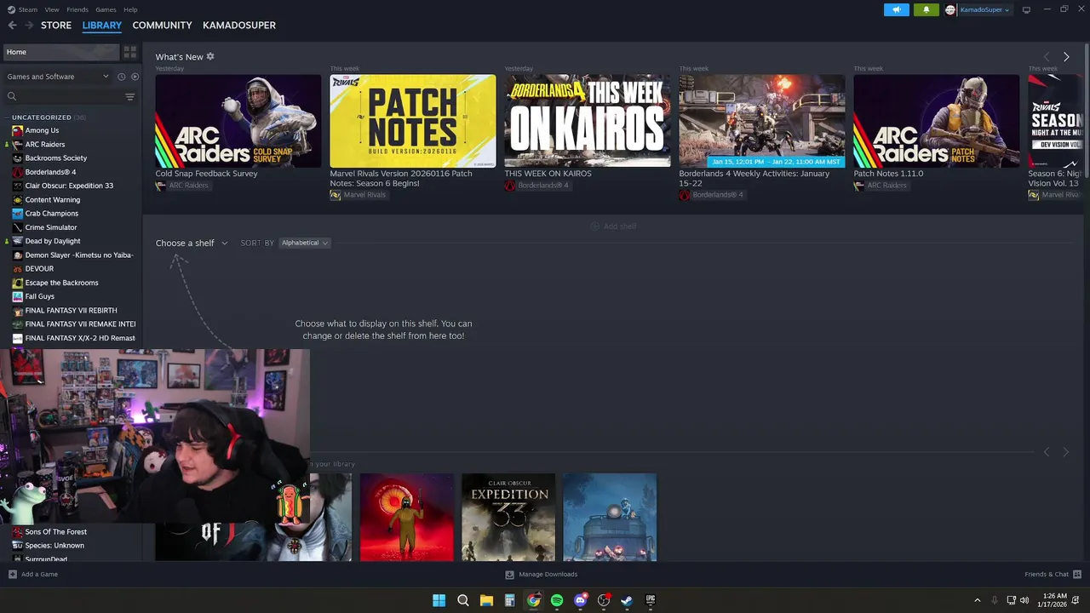The width and height of the screenshot is (1090, 613).
Task: Open Borderlands 4 Weekly Activities link
Action: click(754, 178)
